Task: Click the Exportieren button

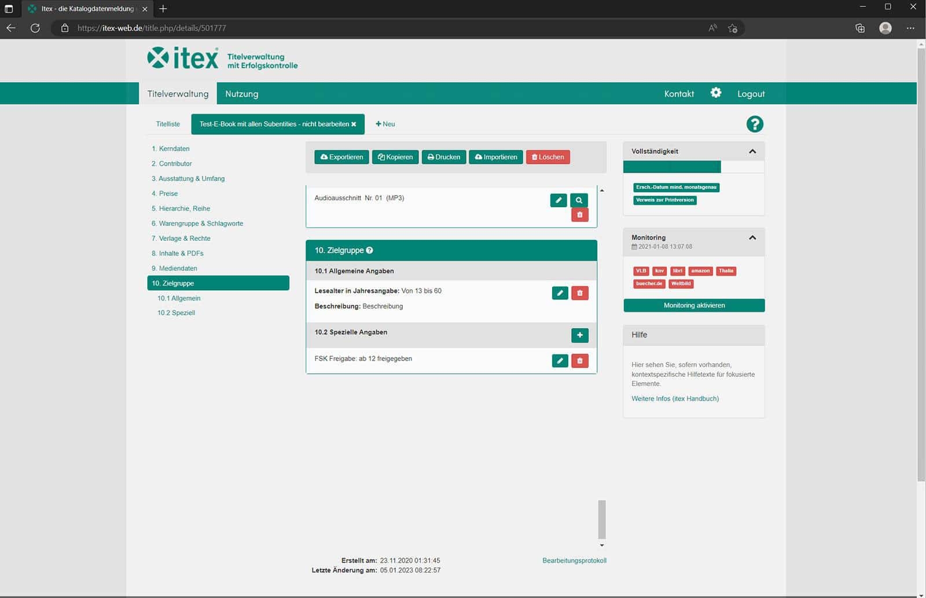Action: (x=341, y=157)
